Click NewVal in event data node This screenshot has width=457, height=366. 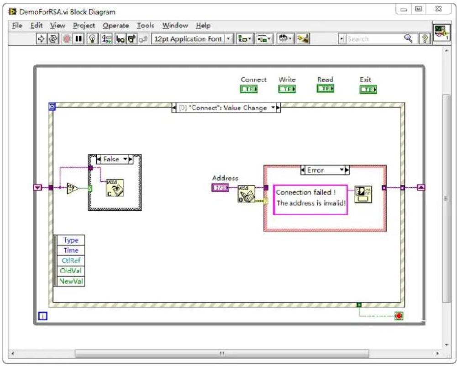(x=71, y=281)
